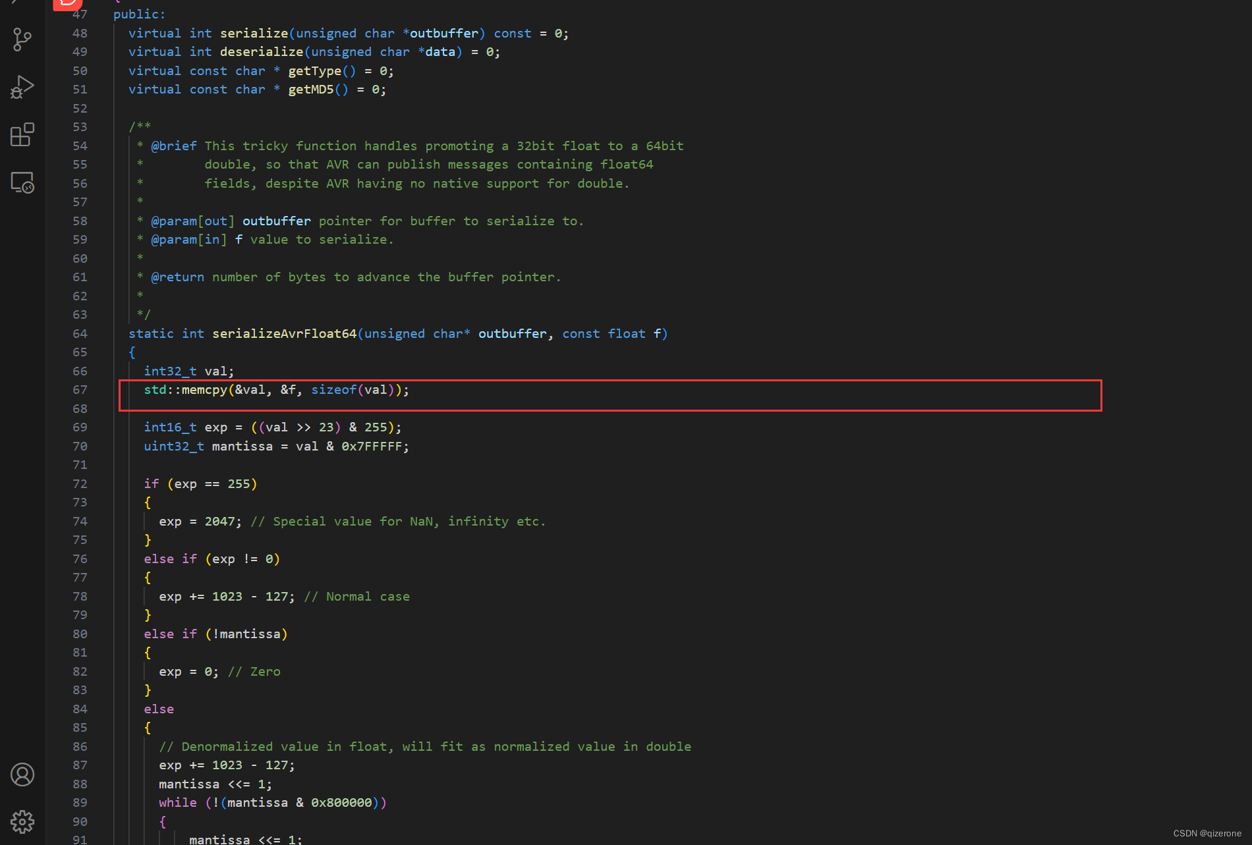
Task: Click the '// Normal case' comment
Action: (x=356, y=597)
